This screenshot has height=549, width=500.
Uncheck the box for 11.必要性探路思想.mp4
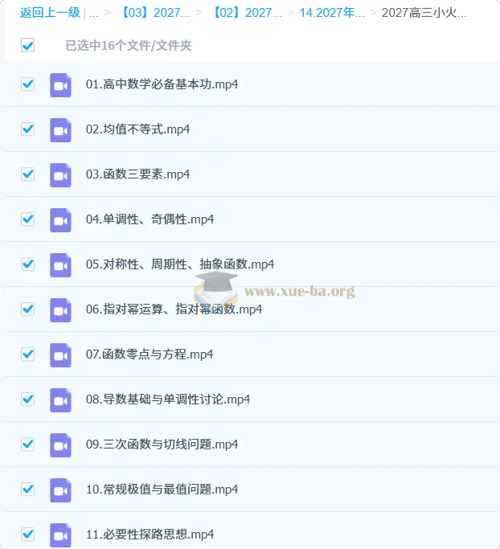point(27,534)
